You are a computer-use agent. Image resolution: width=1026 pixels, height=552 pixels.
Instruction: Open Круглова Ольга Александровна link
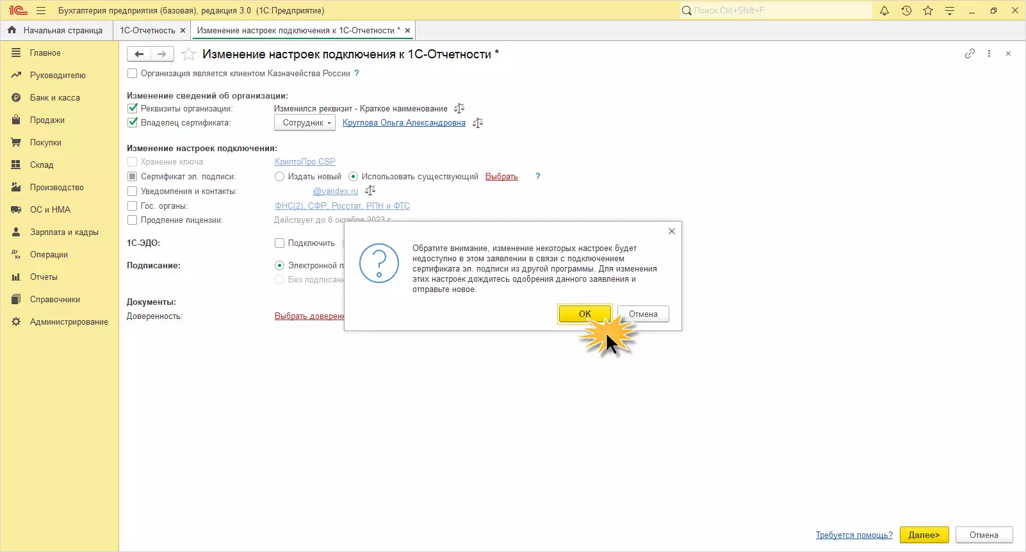(404, 122)
